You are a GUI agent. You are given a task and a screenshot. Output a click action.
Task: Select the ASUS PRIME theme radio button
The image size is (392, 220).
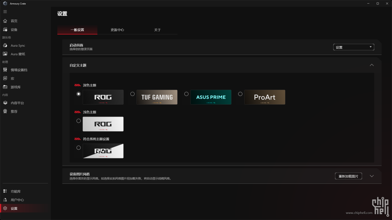click(186, 94)
